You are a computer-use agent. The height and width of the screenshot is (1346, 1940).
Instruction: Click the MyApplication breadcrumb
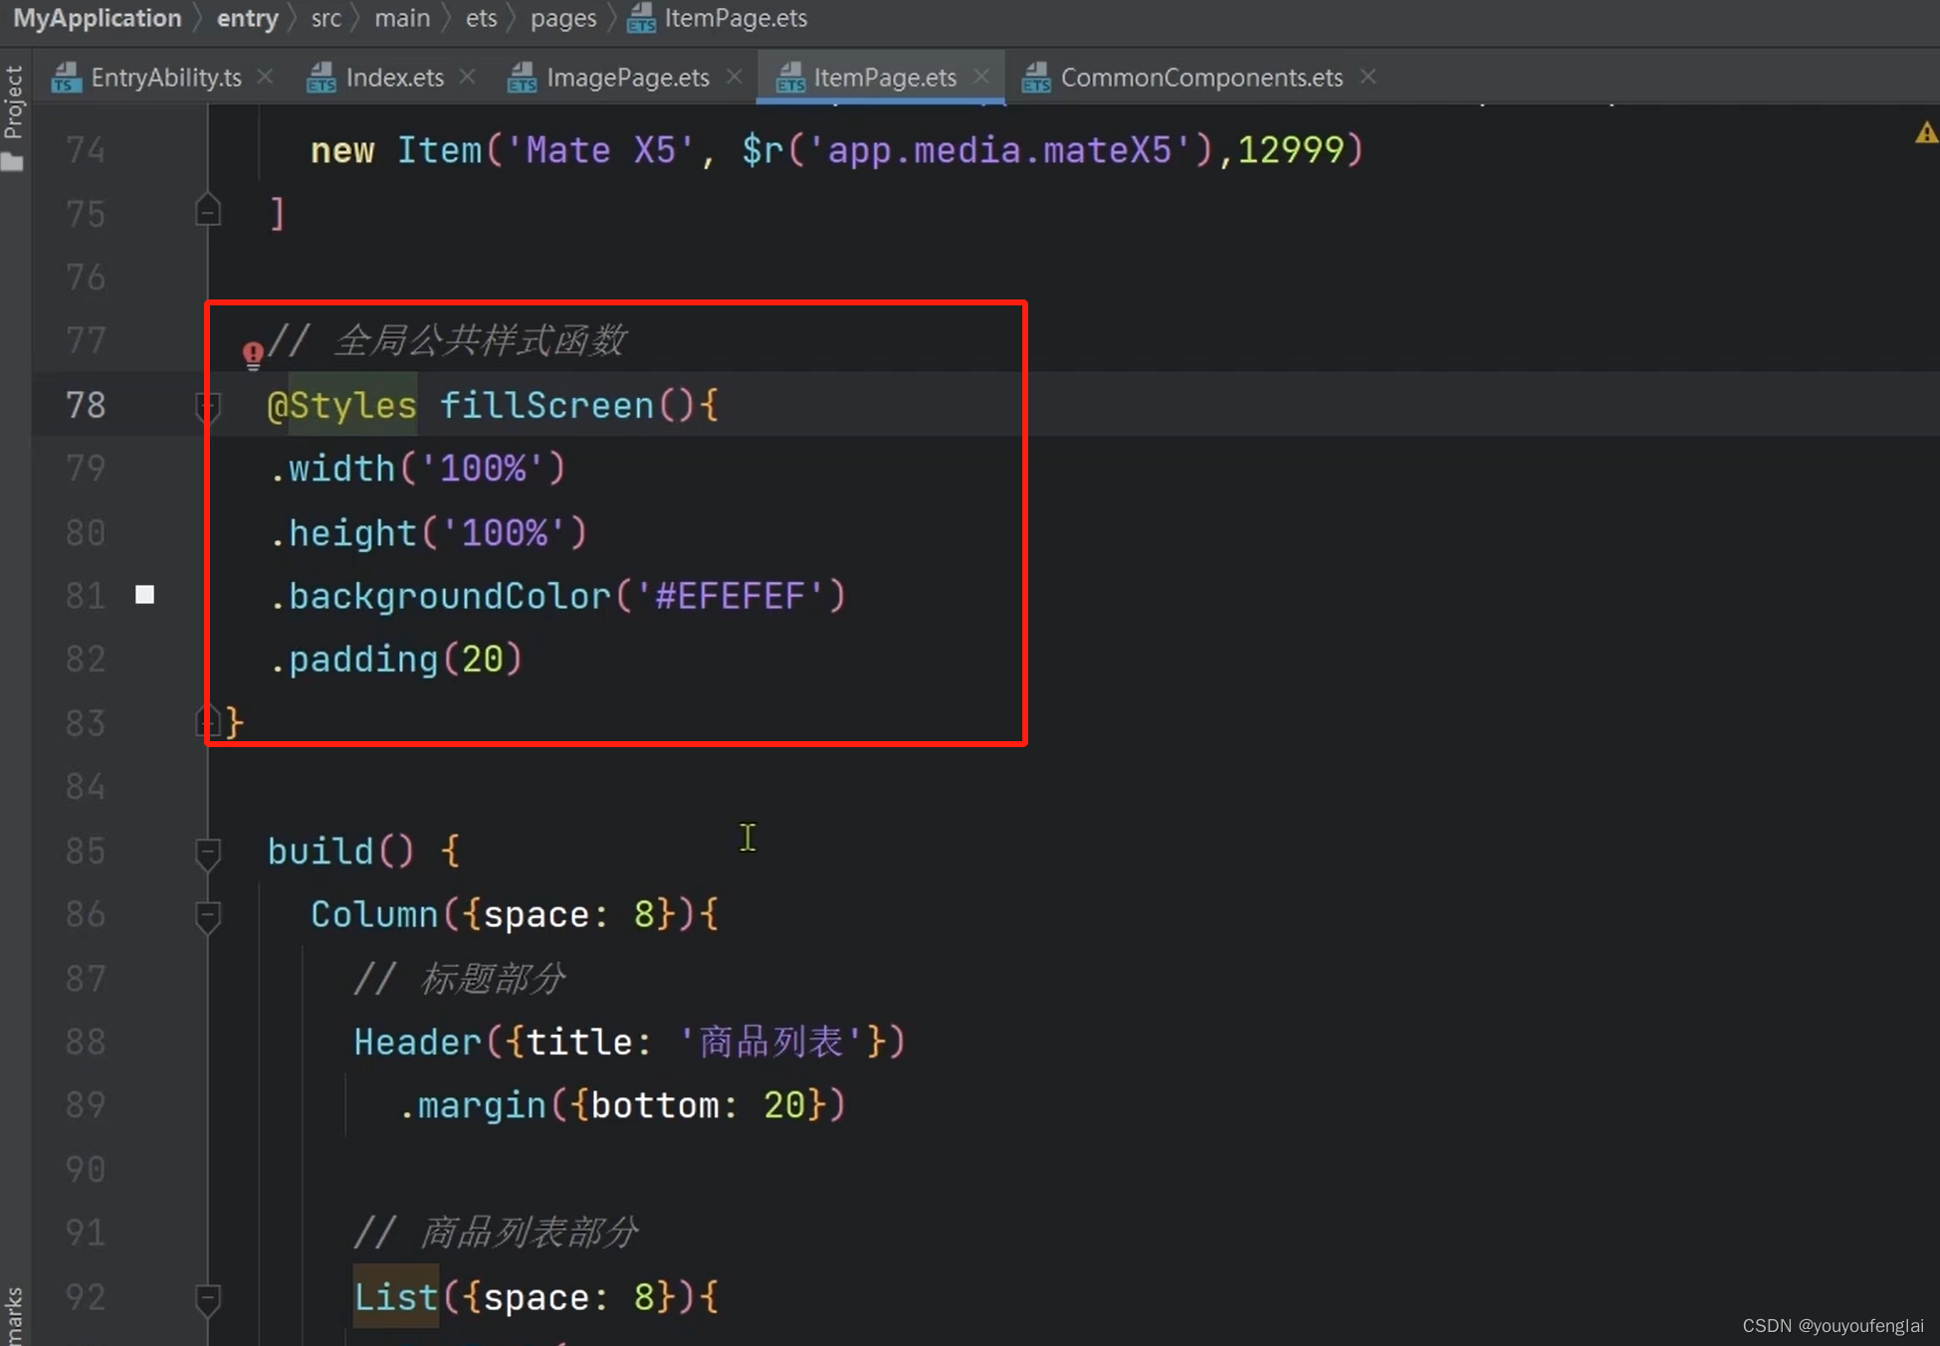pos(97,18)
